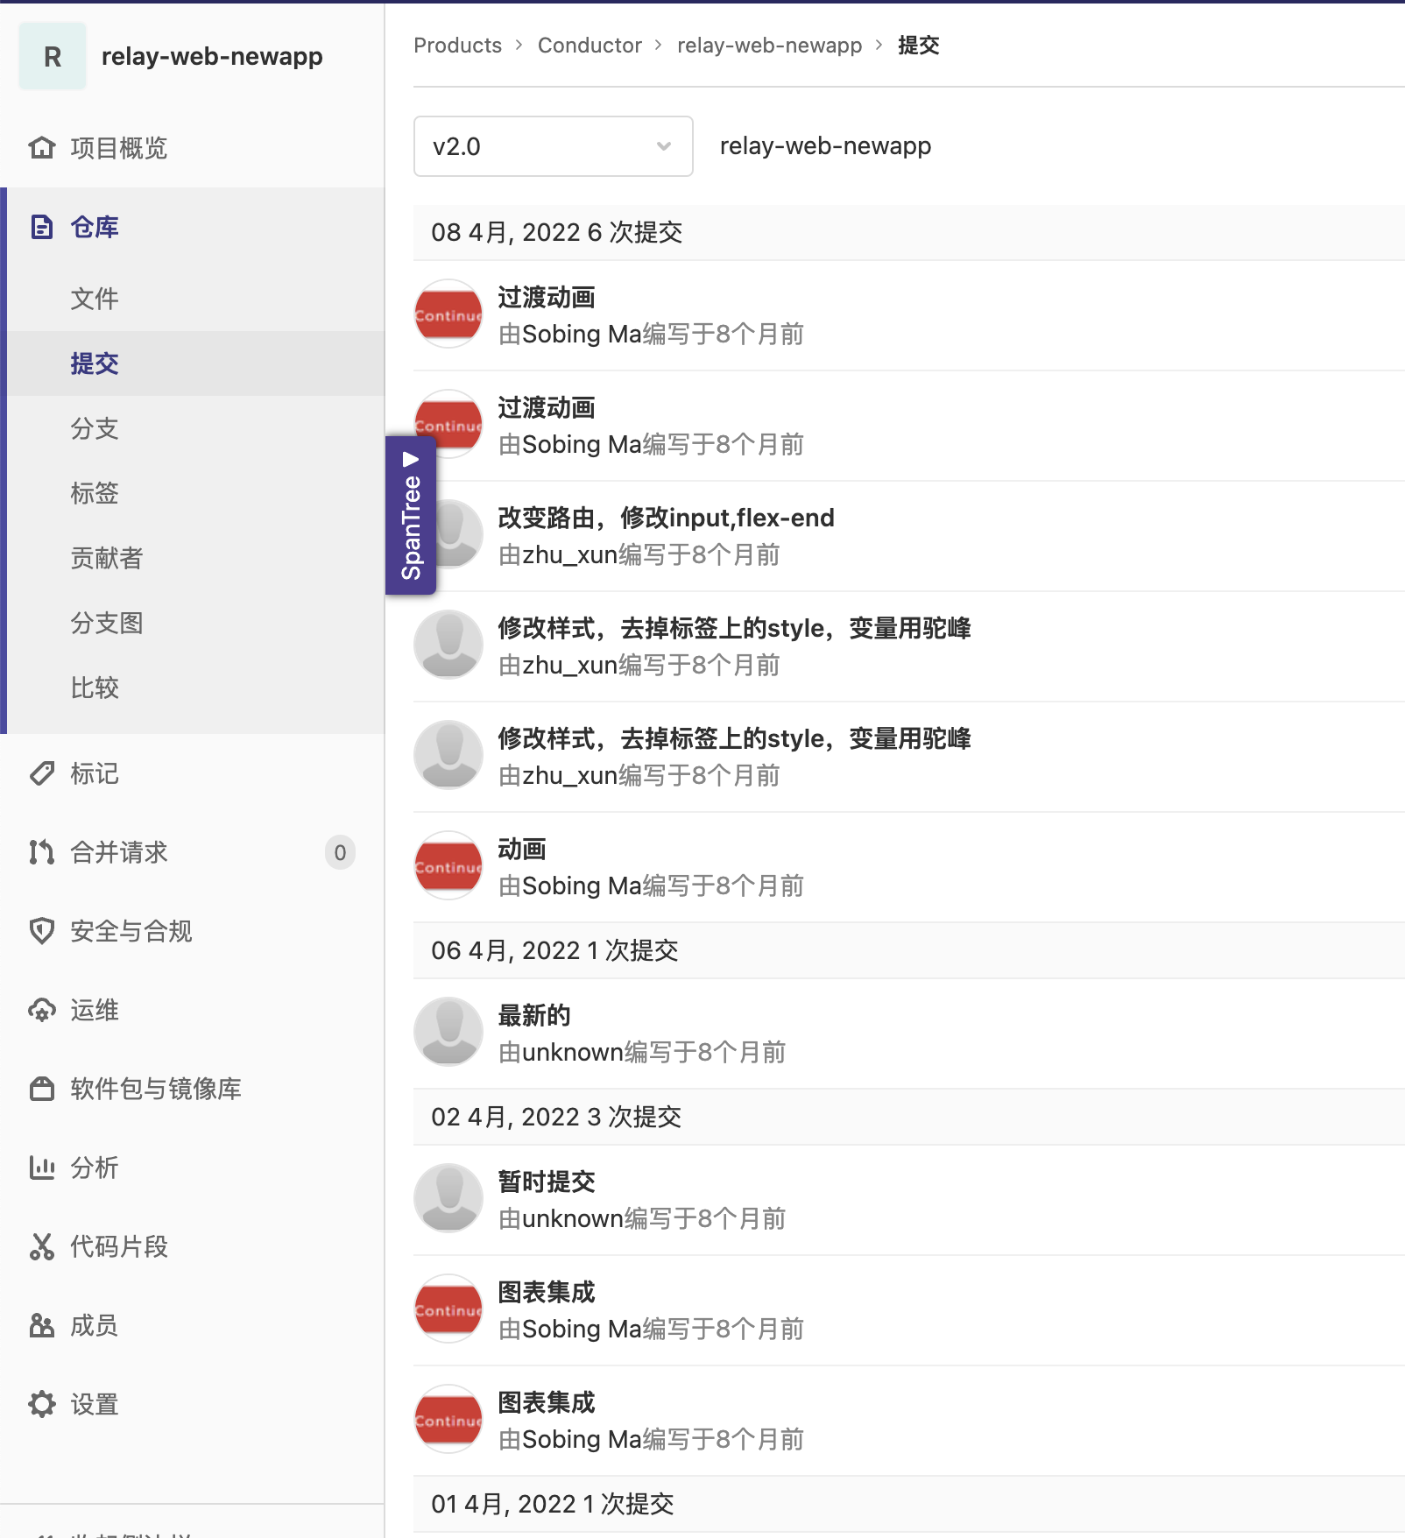1405x1538 pixels.
Task: Click the home icon for 项目概览
Action: coord(41,148)
